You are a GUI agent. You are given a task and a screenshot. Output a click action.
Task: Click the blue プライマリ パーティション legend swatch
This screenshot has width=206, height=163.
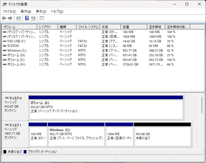(x=25, y=152)
